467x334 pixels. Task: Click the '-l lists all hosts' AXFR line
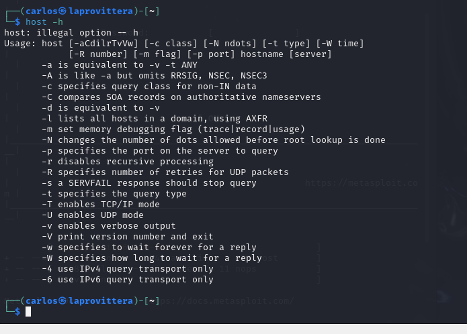tap(155, 119)
